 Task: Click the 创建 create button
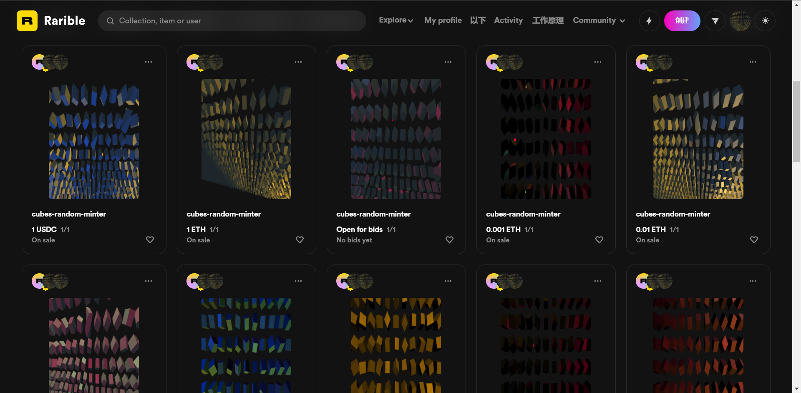point(682,21)
